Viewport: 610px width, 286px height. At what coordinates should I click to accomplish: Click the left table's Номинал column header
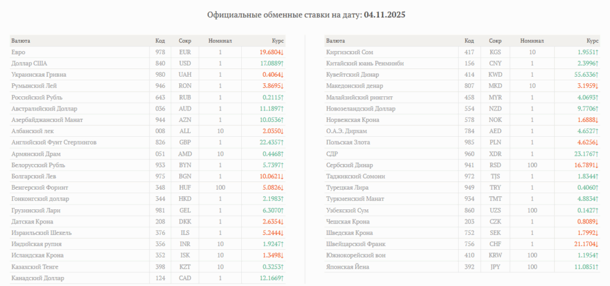[x=220, y=41]
